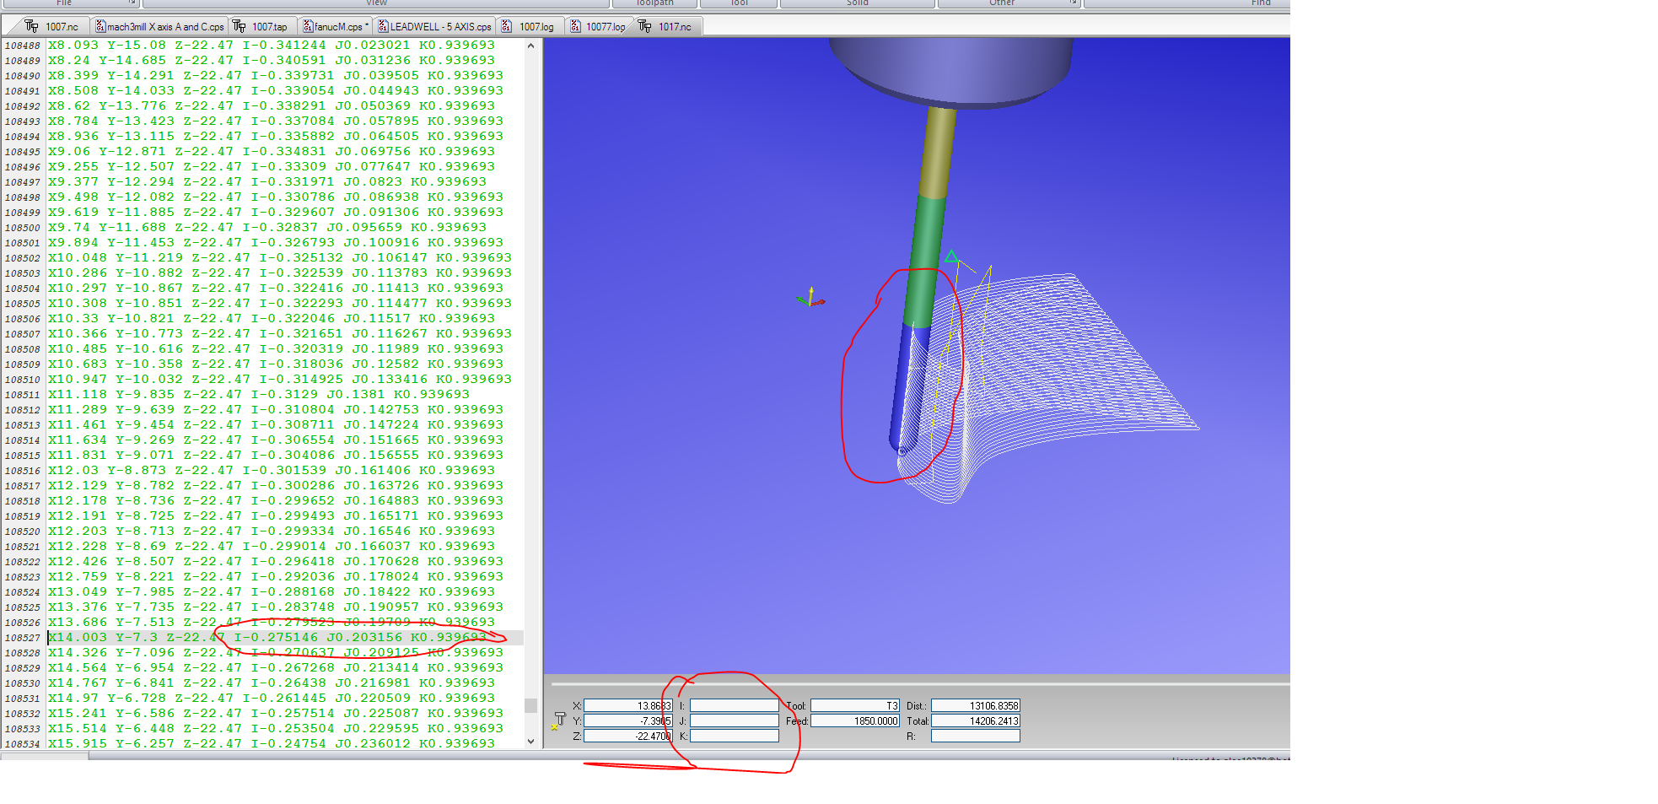Image resolution: width=1658 pixels, height=804 pixels.
Task: Click inside the Feed value field
Action: [854, 721]
